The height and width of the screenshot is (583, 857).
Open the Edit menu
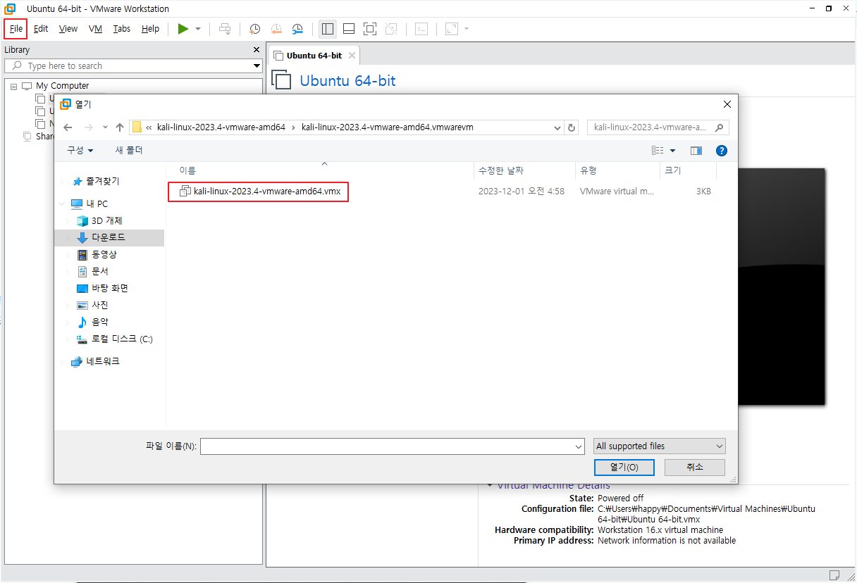click(41, 29)
